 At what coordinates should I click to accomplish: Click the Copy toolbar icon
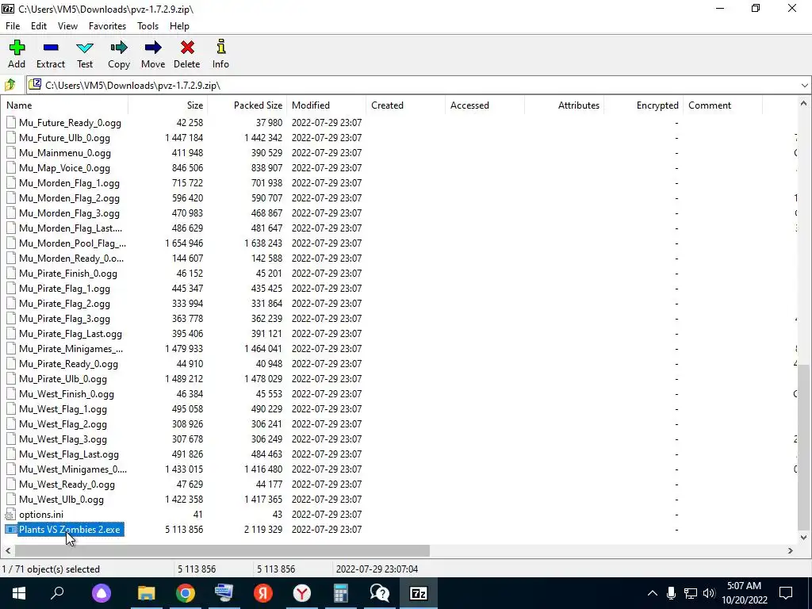(x=119, y=48)
